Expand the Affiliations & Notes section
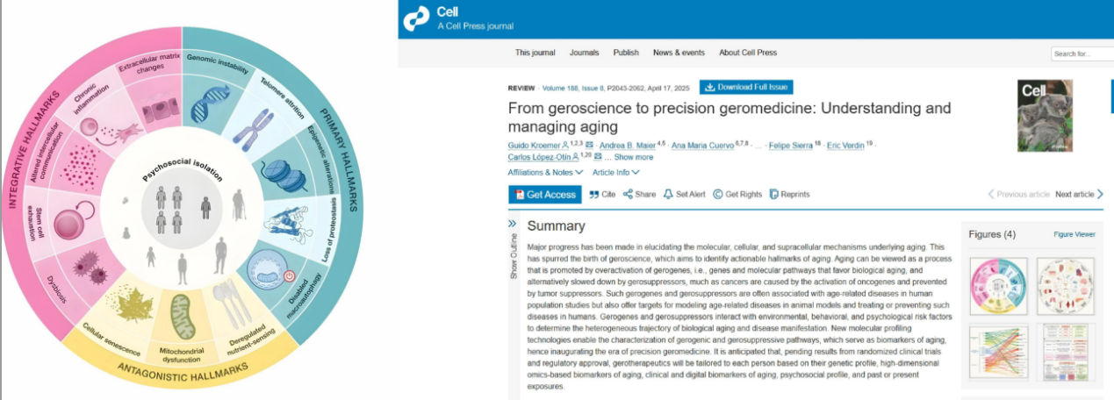The height and width of the screenshot is (400, 1114). tap(545, 172)
